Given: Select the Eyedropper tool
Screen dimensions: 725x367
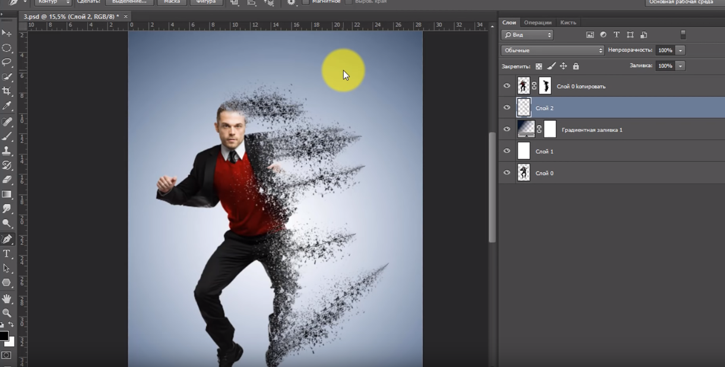Looking at the screenshot, I should (x=7, y=106).
